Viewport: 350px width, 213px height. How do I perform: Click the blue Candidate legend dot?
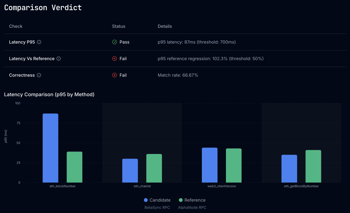coord(146,200)
